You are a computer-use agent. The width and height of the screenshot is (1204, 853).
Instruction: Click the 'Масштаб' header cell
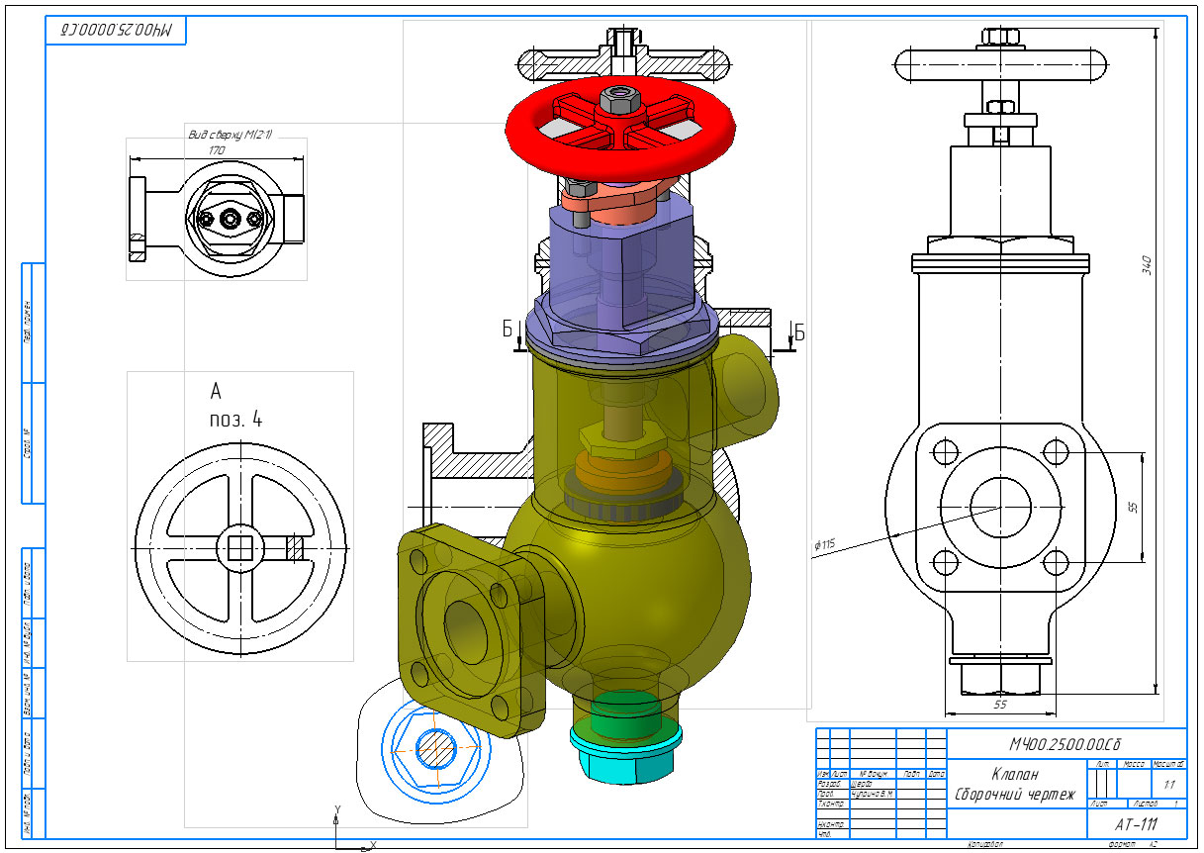1169,764
